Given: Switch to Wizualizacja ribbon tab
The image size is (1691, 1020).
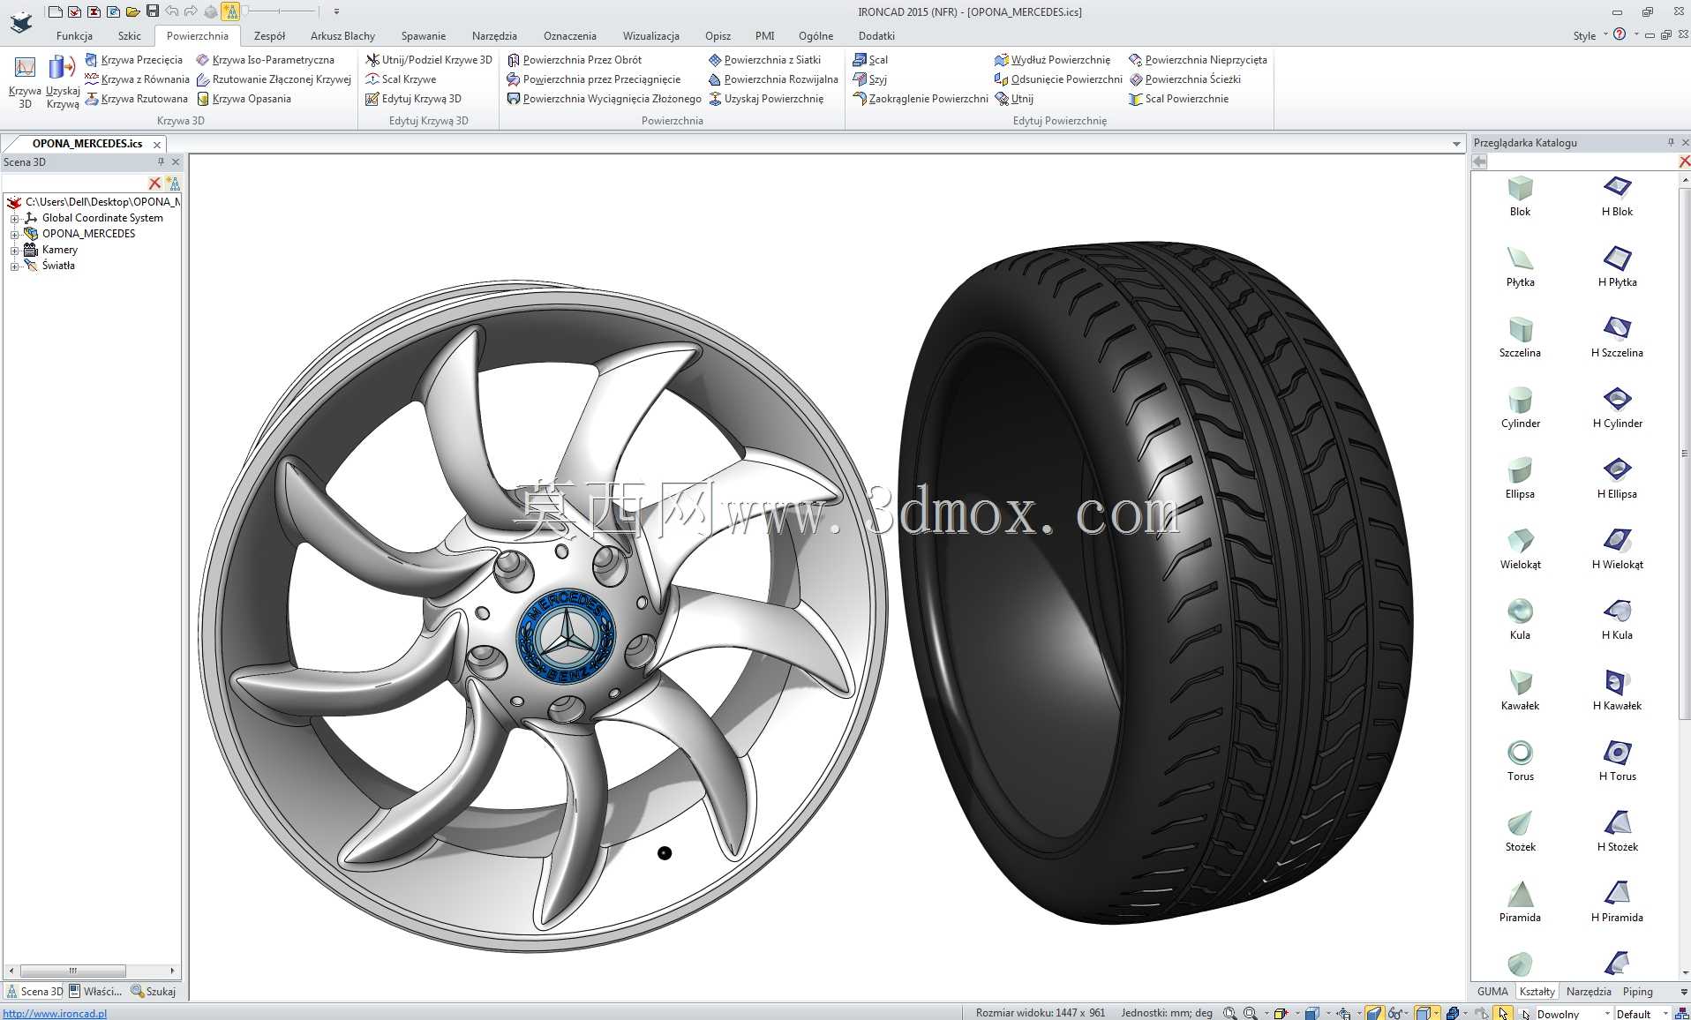Looking at the screenshot, I should (x=650, y=36).
